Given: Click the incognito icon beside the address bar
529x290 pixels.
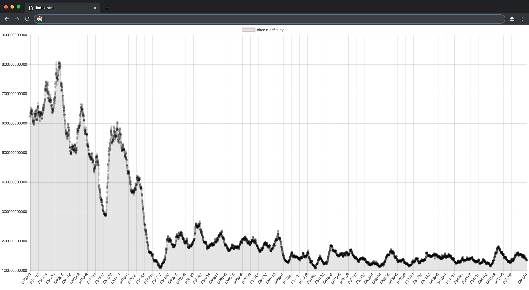Looking at the screenshot, I should click(512, 19).
